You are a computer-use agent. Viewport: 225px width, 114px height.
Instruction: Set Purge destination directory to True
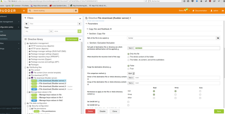128,69
